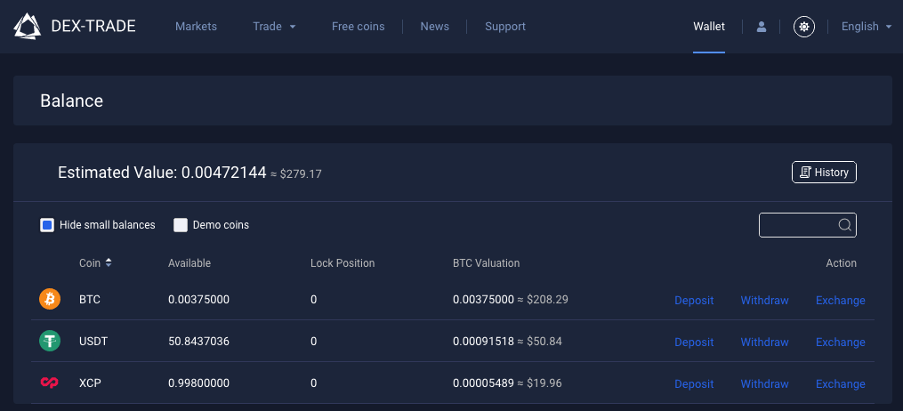The image size is (903, 411).
Task: Open the News page
Action: 435,27
